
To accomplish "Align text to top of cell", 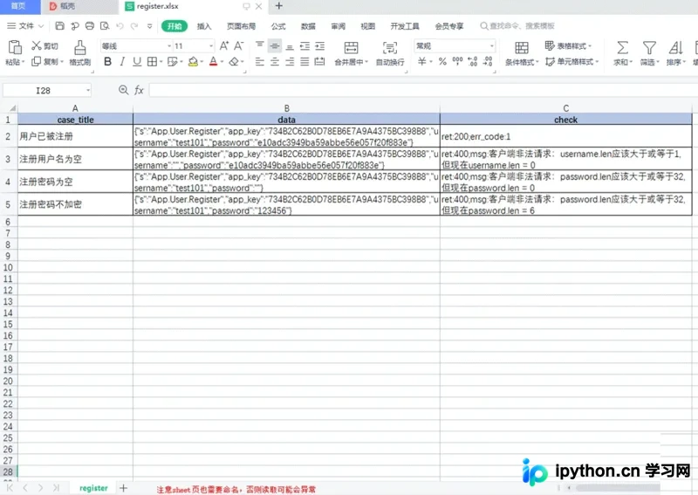I will pyautogui.click(x=260, y=45).
